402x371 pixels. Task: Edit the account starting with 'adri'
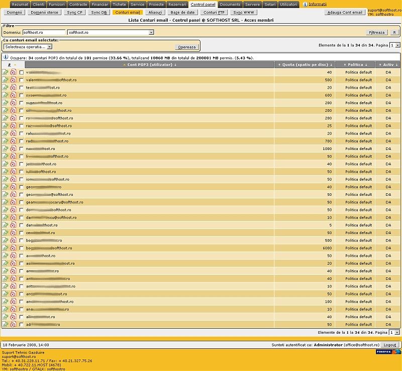tap(5, 324)
